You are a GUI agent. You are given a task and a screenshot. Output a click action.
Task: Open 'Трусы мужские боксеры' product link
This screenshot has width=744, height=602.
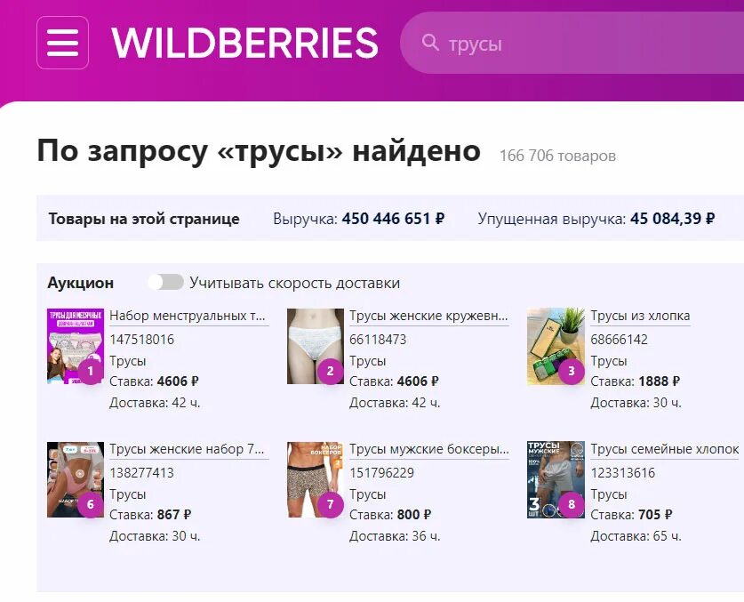click(x=429, y=449)
